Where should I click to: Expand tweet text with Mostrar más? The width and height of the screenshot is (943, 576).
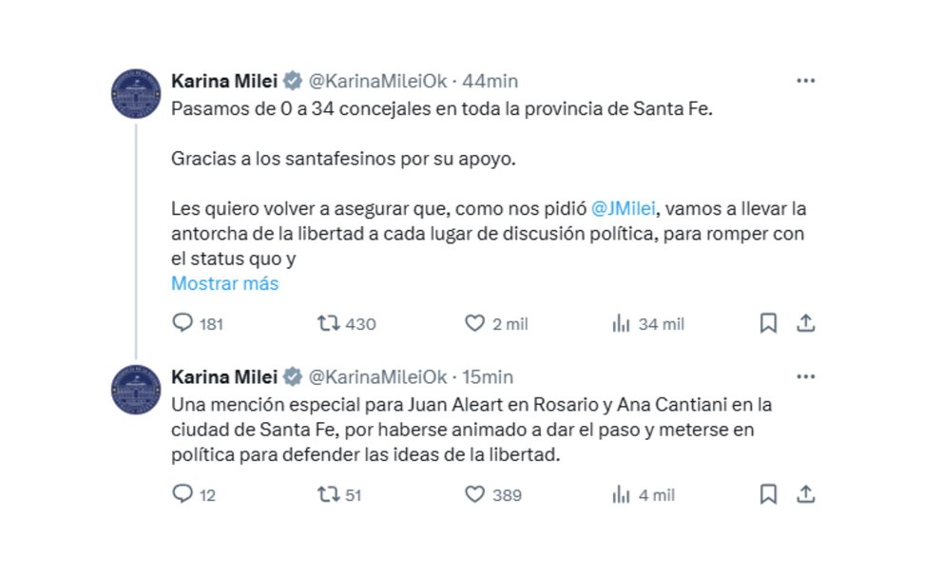[x=225, y=283]
